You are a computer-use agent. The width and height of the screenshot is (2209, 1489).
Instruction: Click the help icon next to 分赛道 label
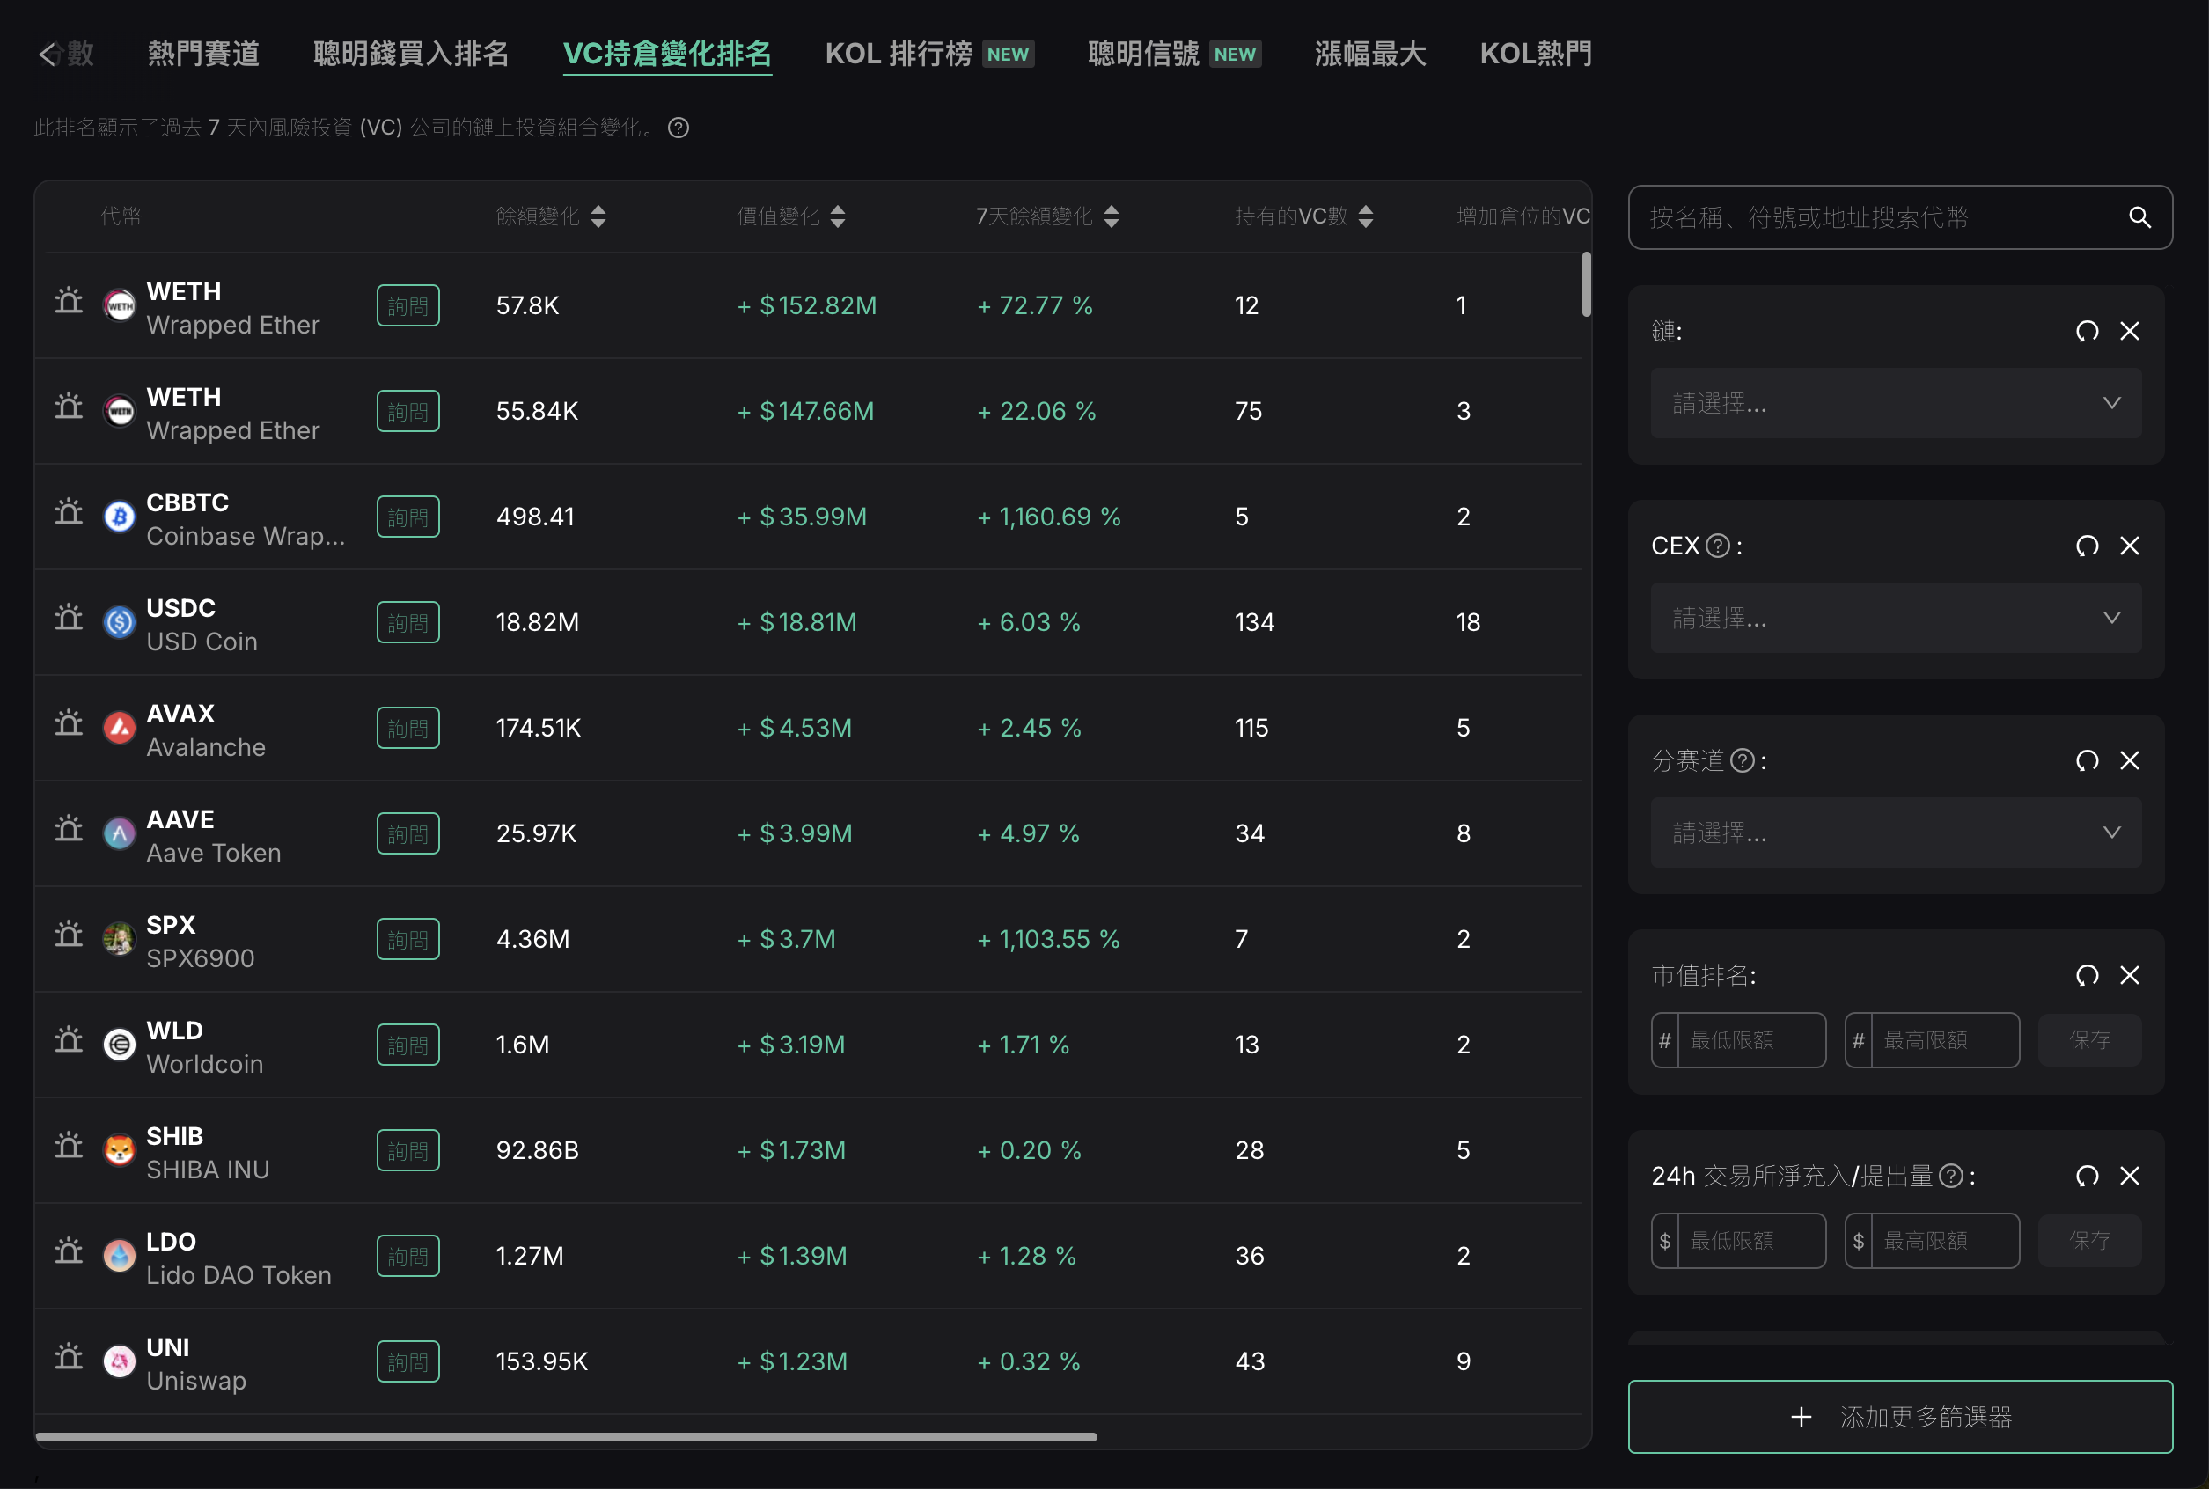(1742, 760)
